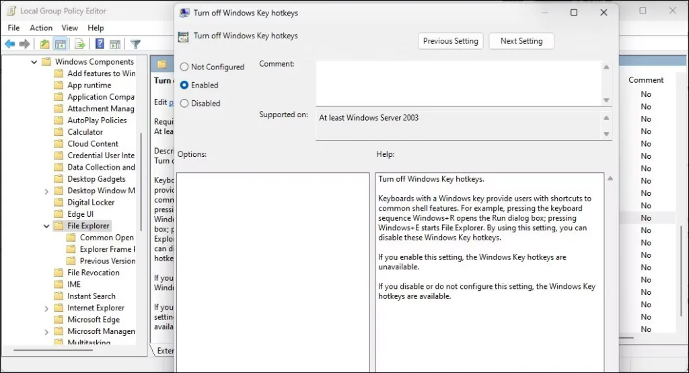Open the Help book toolbar icon
Screen dimensions: 689x373
coord(100,44)
